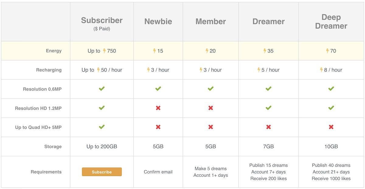The height and width of the screenshot is (189, 365).
Task: Click the Up to 200GB storage cell
Action: 102,147
